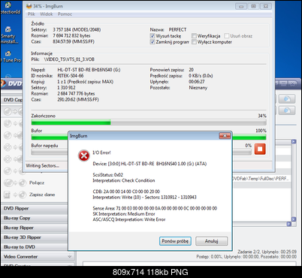Click Ponów próbę retry button

(x=175, y=241)
